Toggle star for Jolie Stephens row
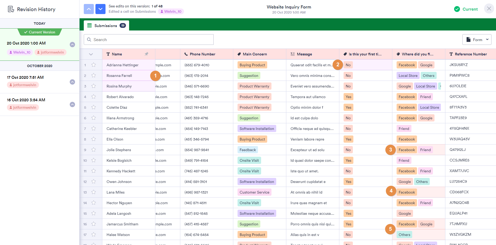The width and height of the screenshot is (496, 245). point(94,150)
